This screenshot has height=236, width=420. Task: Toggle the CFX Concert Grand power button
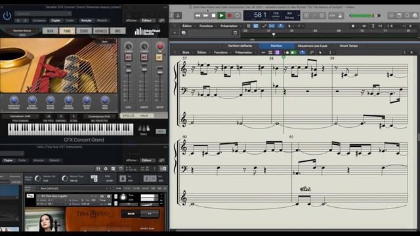7,16
